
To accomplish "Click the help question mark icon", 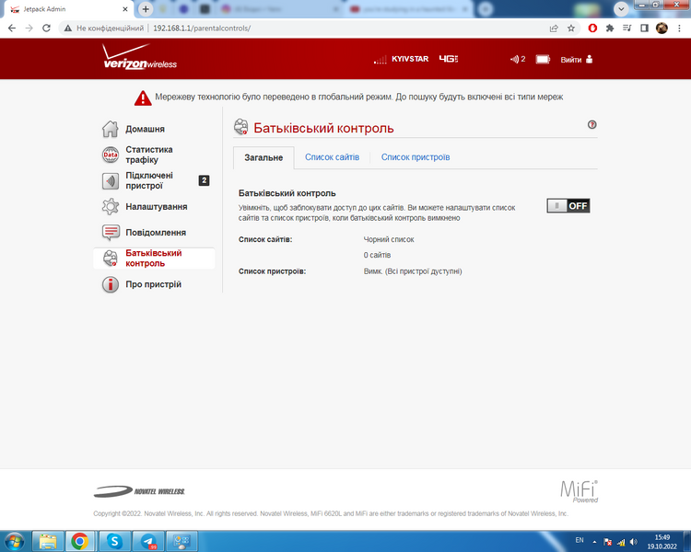I will 591,124.
